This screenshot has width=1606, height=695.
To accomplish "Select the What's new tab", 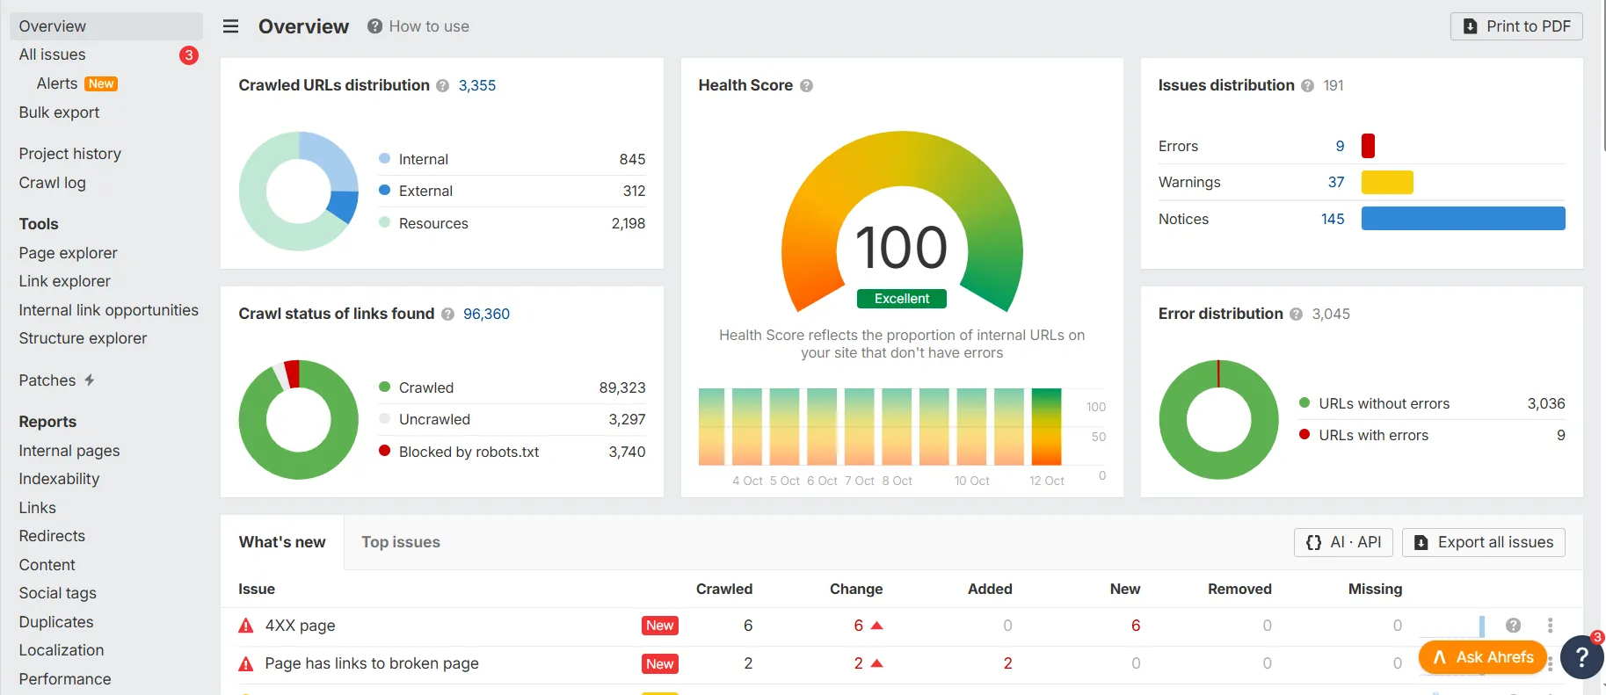I will [x=282, y=542].
